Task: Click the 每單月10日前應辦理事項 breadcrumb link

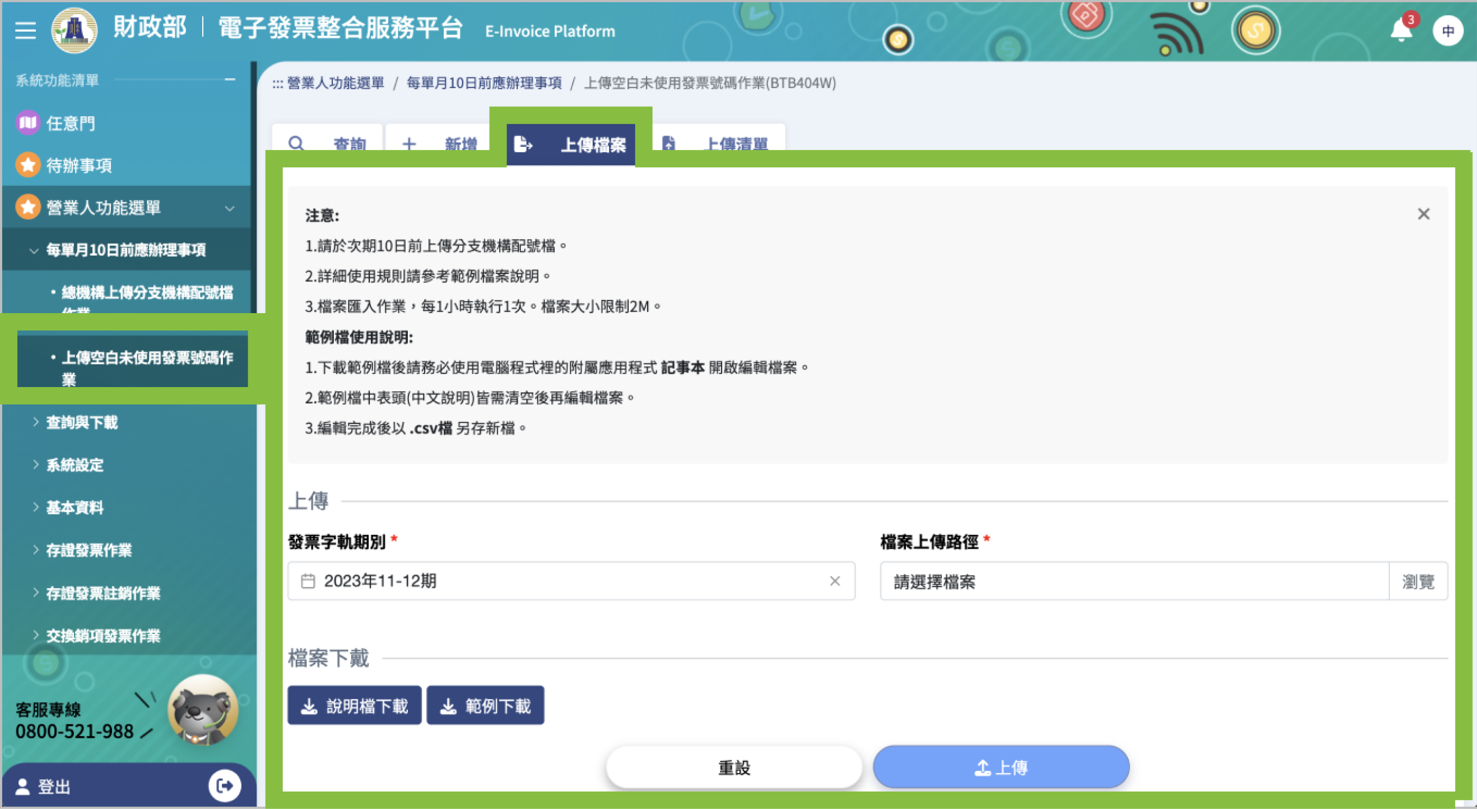Action: [x=484, y=83]
